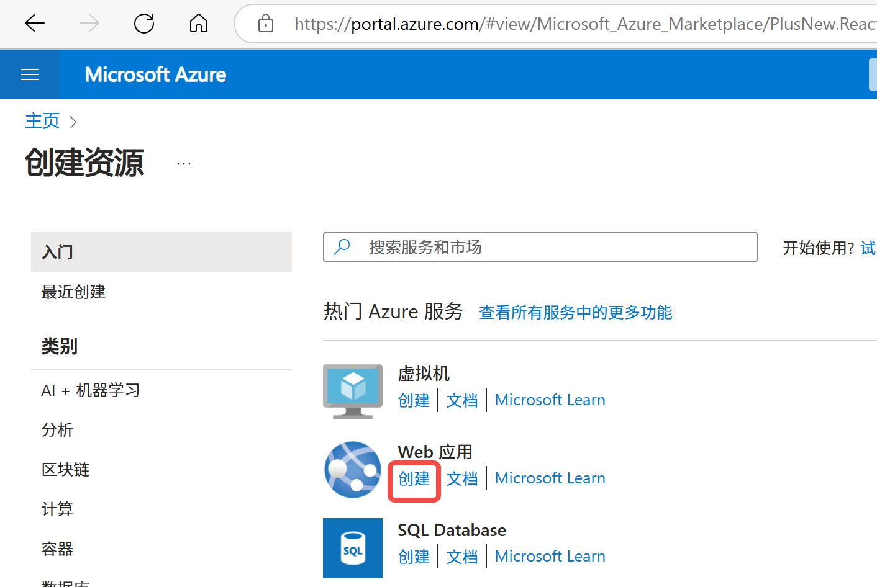Open 文档 for Web 应用
The image size is (877, 587).
click(462, 478)
